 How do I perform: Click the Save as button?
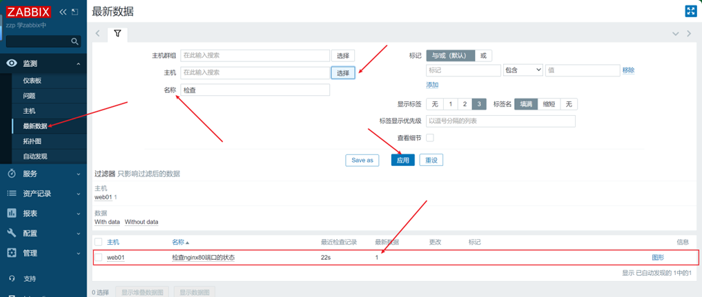click(x=362, y=161)
